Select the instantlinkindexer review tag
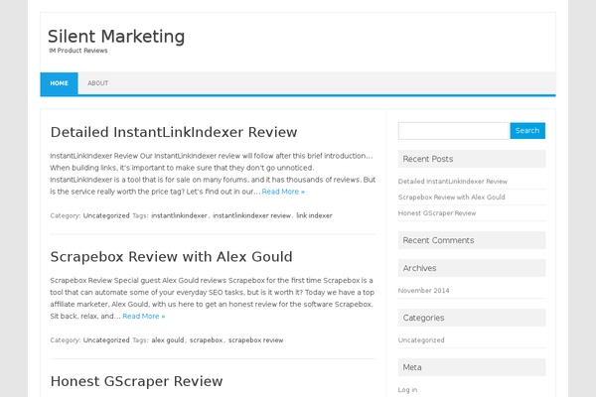596x397 pixels. 251,215
